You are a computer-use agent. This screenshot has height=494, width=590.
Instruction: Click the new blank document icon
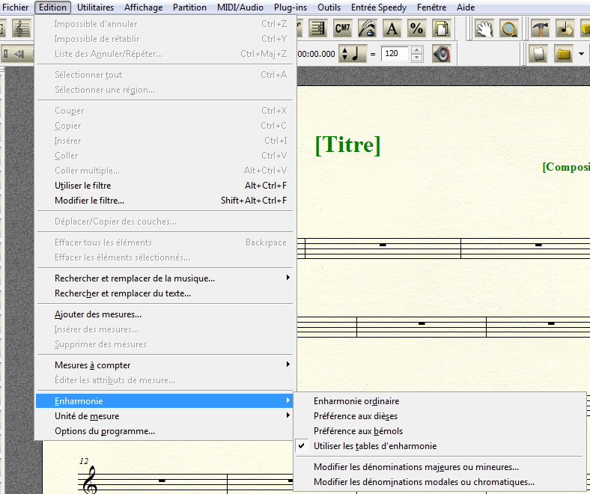click(538, 54)
